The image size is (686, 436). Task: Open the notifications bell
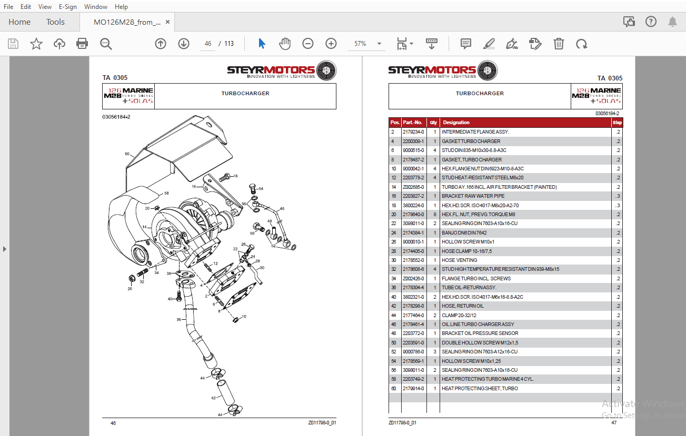[673, 22]
